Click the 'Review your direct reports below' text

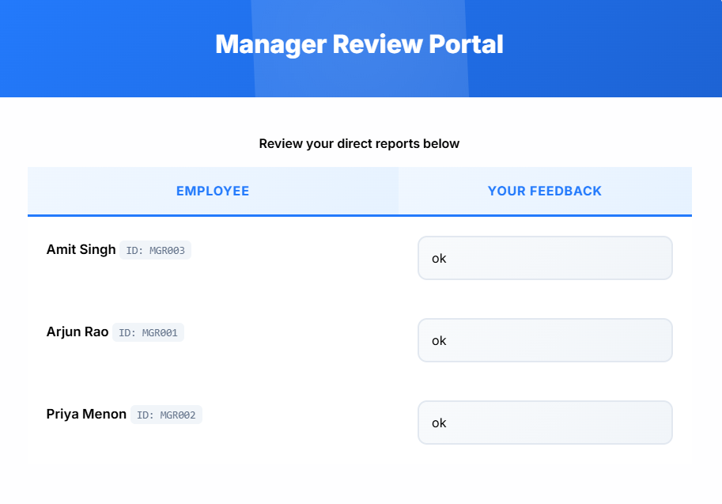click(359, 144)
